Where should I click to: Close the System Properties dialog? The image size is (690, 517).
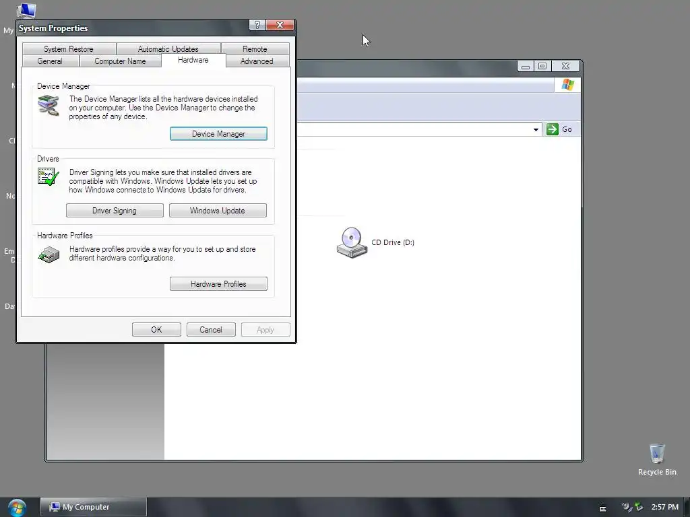point(280,25)
